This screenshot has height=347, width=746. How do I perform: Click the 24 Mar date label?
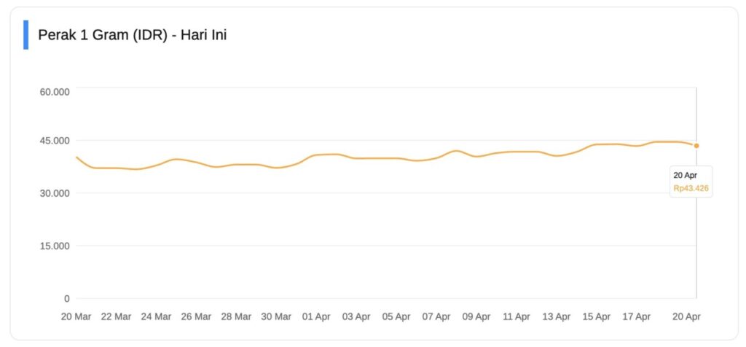(x=156, y=316)
